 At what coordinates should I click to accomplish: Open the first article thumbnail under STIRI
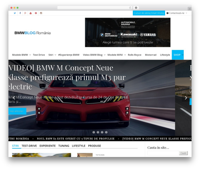point(42,155)
